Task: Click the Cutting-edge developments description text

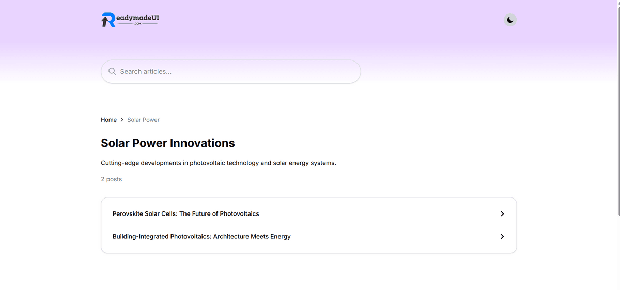Action: click(x=219, y=163)
